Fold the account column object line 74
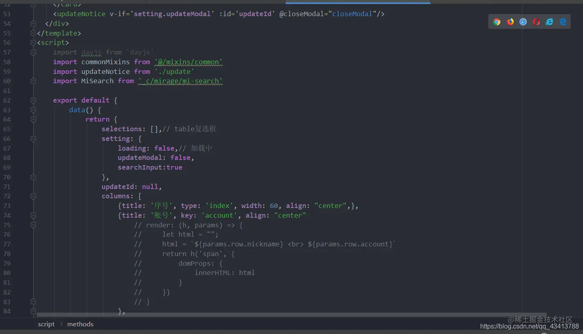 (33, 215)
